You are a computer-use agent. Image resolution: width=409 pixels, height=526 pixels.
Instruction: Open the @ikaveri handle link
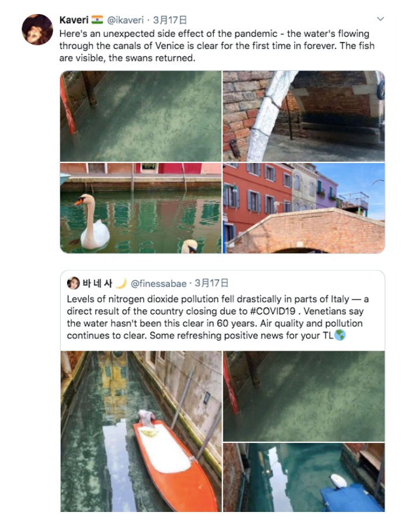(x=125, y=20)
